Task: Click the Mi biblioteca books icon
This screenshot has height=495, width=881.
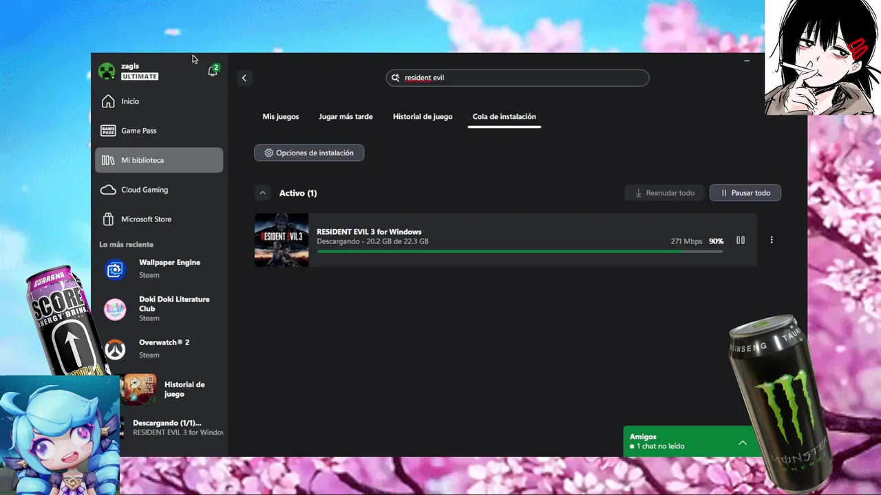Action: (108, 160)
